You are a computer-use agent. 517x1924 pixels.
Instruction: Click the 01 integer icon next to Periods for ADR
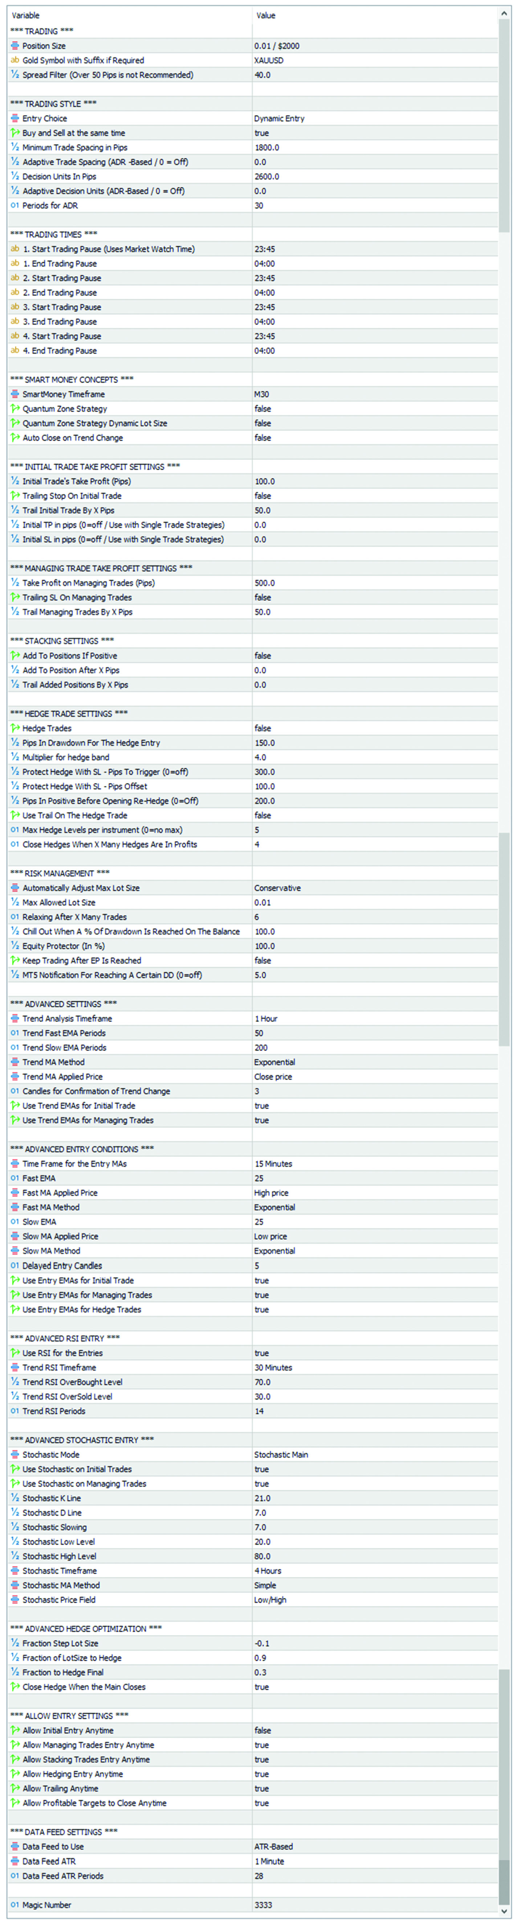[15, 205]
